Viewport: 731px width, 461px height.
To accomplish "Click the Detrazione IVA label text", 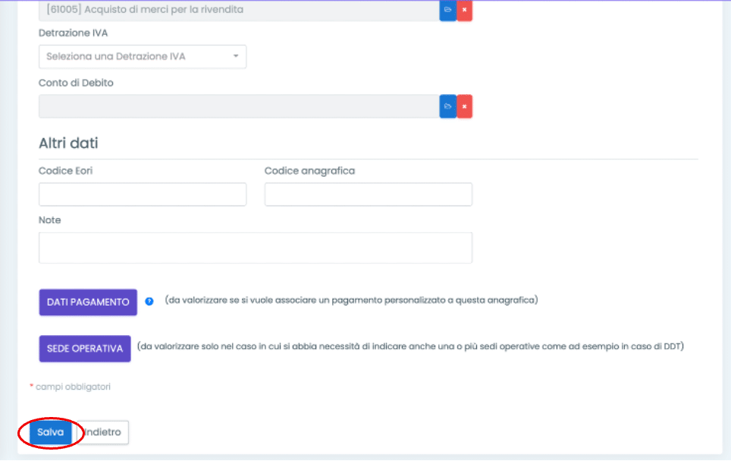I will coord(73,33).
